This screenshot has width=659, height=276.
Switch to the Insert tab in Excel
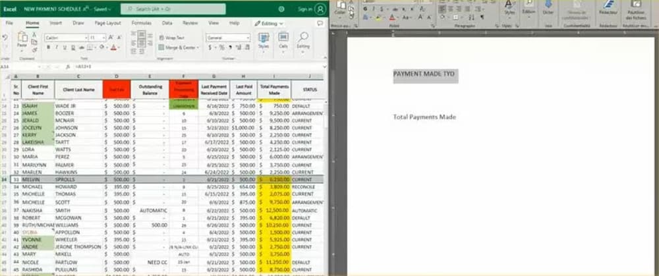click(56, 23)
